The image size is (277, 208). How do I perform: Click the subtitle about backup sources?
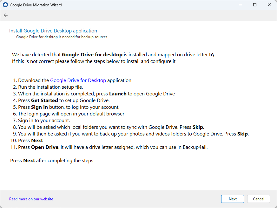(62, 37)
